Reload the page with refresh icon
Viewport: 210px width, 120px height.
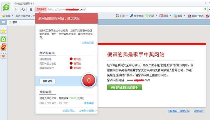[23, 9]
